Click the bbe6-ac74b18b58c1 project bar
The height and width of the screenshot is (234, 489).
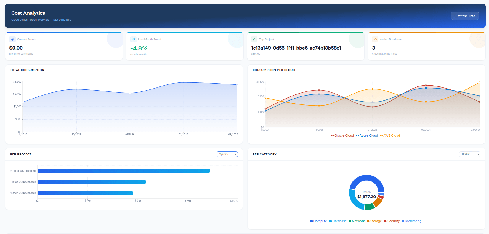(x=124, y=171)
